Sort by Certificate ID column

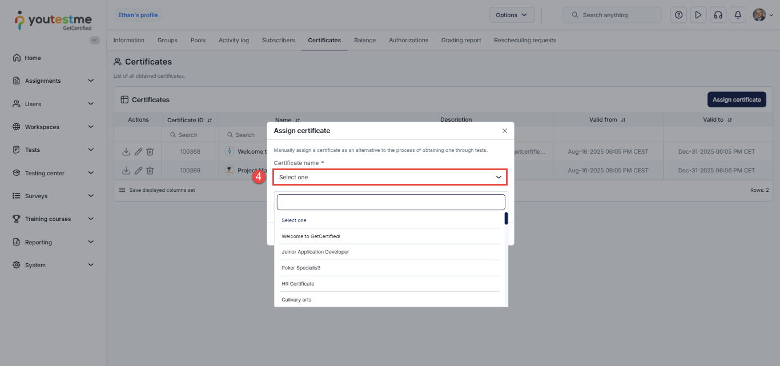click(210, 120)
